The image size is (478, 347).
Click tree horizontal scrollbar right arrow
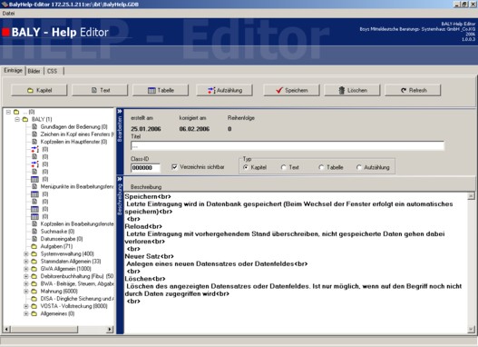point(110,330)
